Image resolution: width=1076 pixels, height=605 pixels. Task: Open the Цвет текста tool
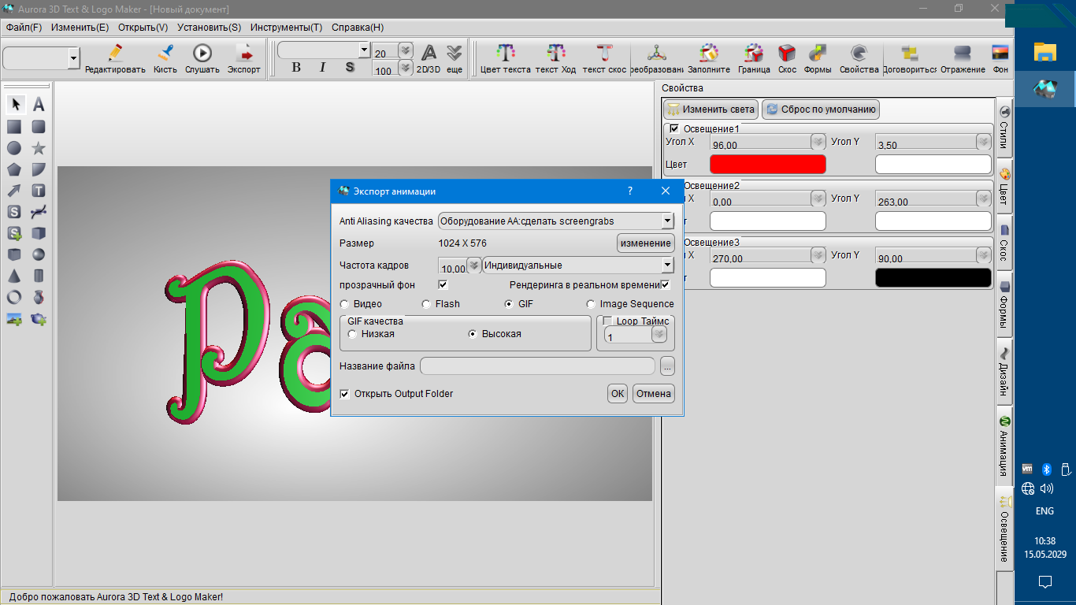coord(505,58)
